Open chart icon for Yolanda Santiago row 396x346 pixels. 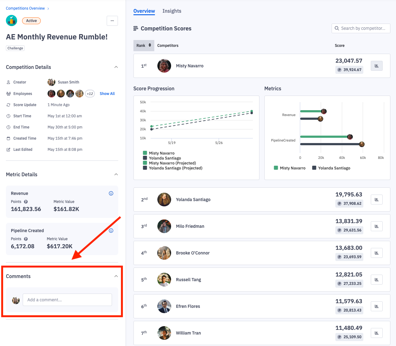coord(376,200)
